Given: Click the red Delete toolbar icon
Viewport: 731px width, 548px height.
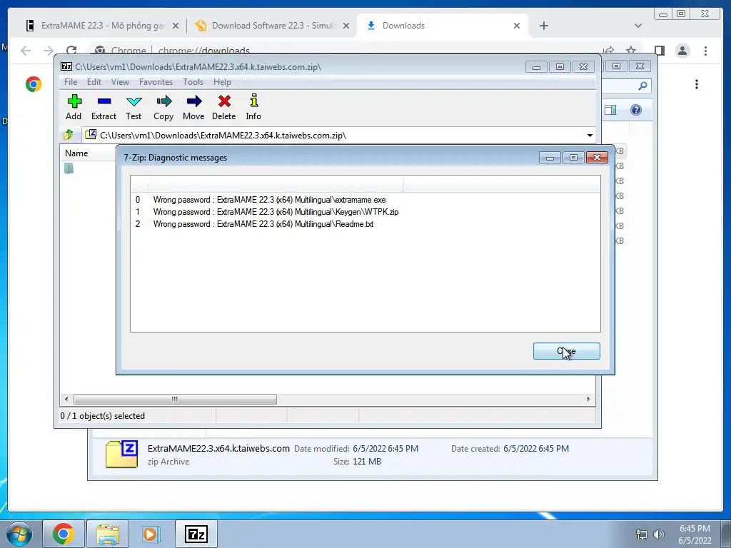Looking at the screenshot, I should click(223, 107).
